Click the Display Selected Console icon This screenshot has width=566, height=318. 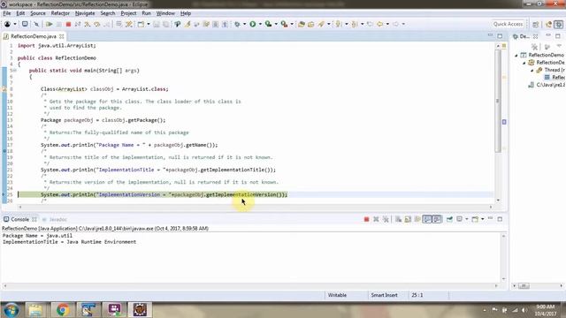coord(460,219)
